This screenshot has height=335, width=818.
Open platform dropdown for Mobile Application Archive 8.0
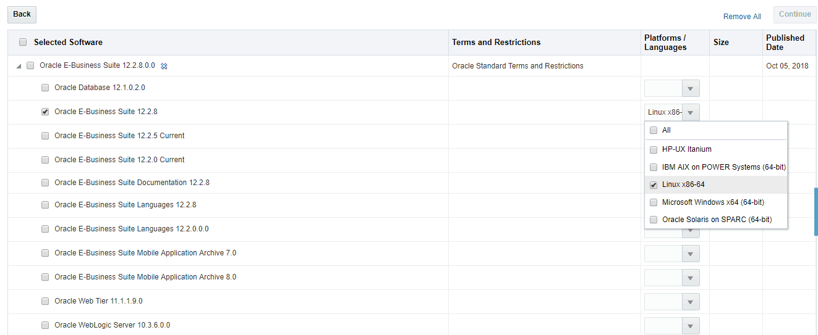691,278
